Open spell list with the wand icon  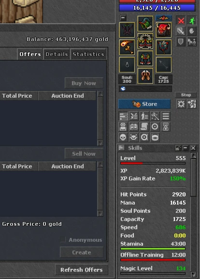point(155,116)
